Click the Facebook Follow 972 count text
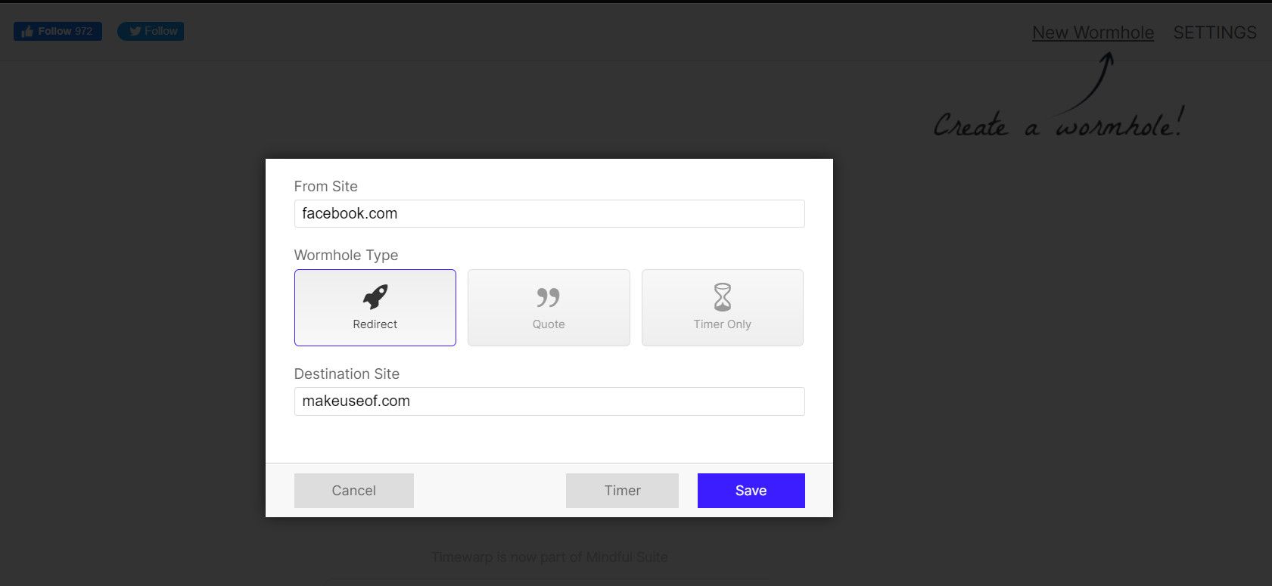1272x586 pixels. coord(65,31)
